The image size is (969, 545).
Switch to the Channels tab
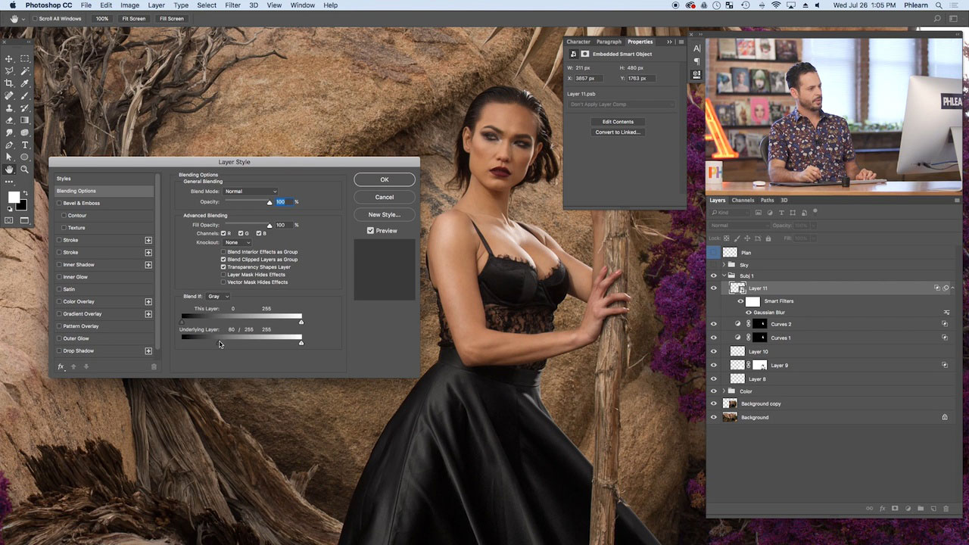[743, 201]
